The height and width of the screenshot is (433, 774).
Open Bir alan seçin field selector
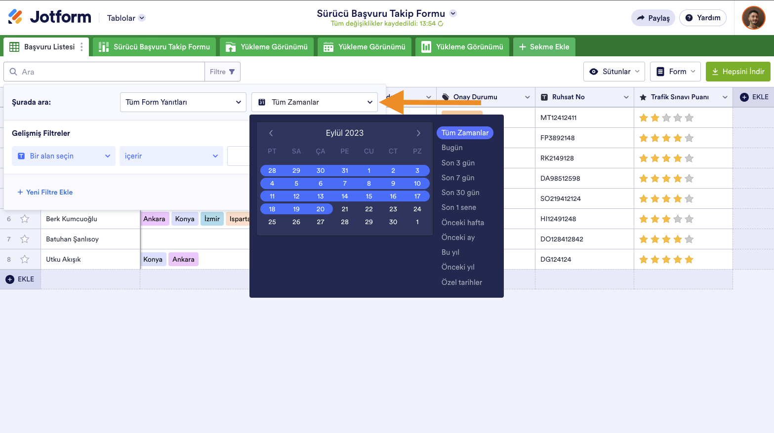point(64,156)
